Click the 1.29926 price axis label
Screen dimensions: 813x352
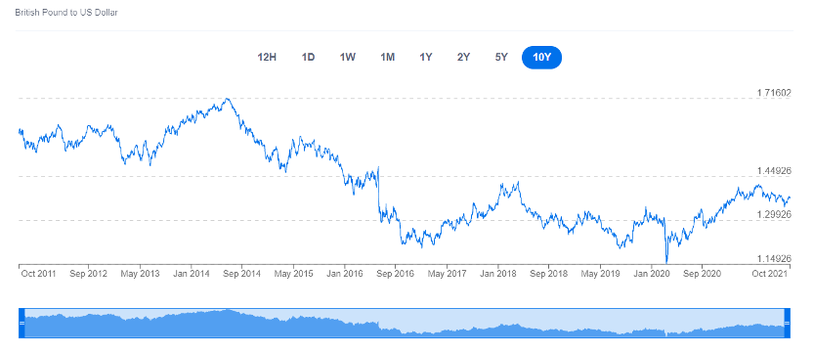click(773, 214)
